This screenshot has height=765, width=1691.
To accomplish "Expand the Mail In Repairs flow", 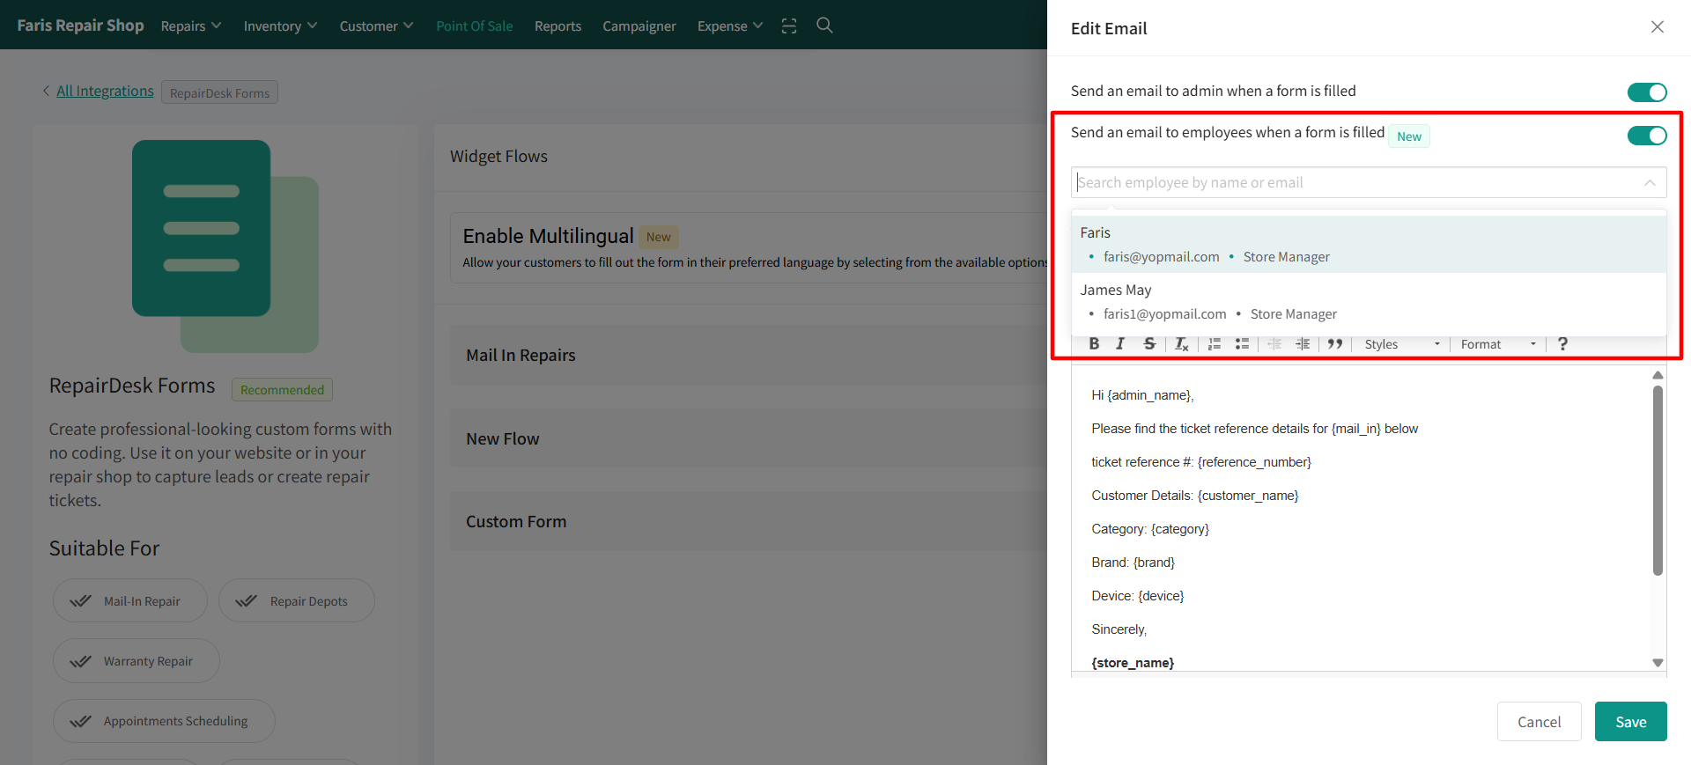I will [749, 355].
